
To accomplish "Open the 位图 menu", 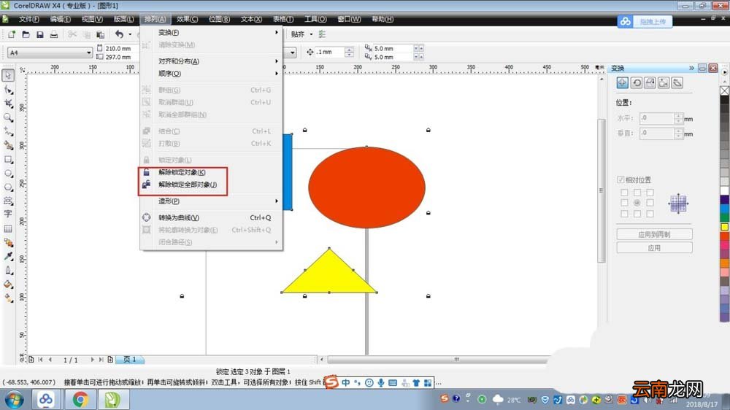I will [219, 19].
